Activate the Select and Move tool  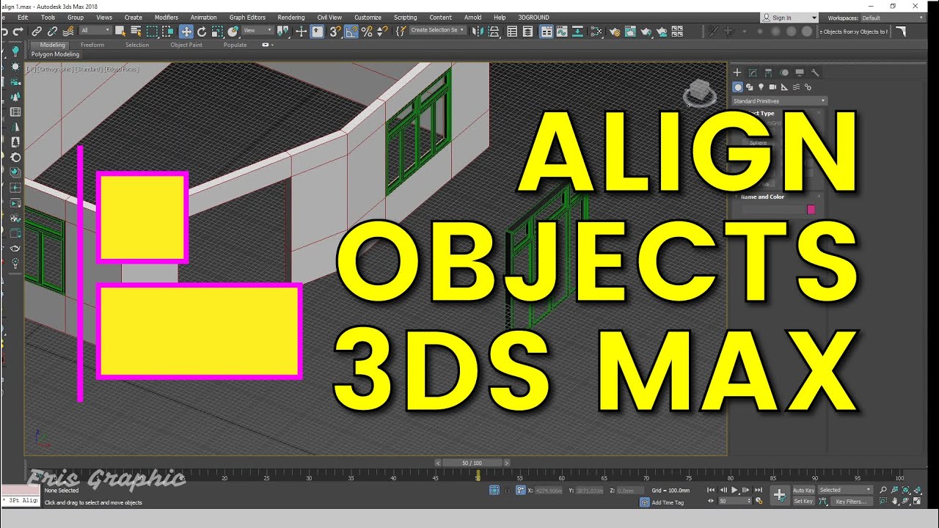click(x=186, y=32)
